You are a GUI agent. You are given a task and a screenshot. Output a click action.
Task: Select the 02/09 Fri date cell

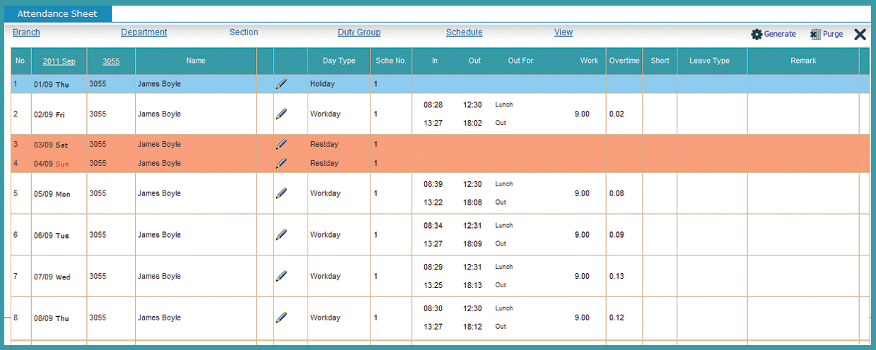[x=59, y=114]
